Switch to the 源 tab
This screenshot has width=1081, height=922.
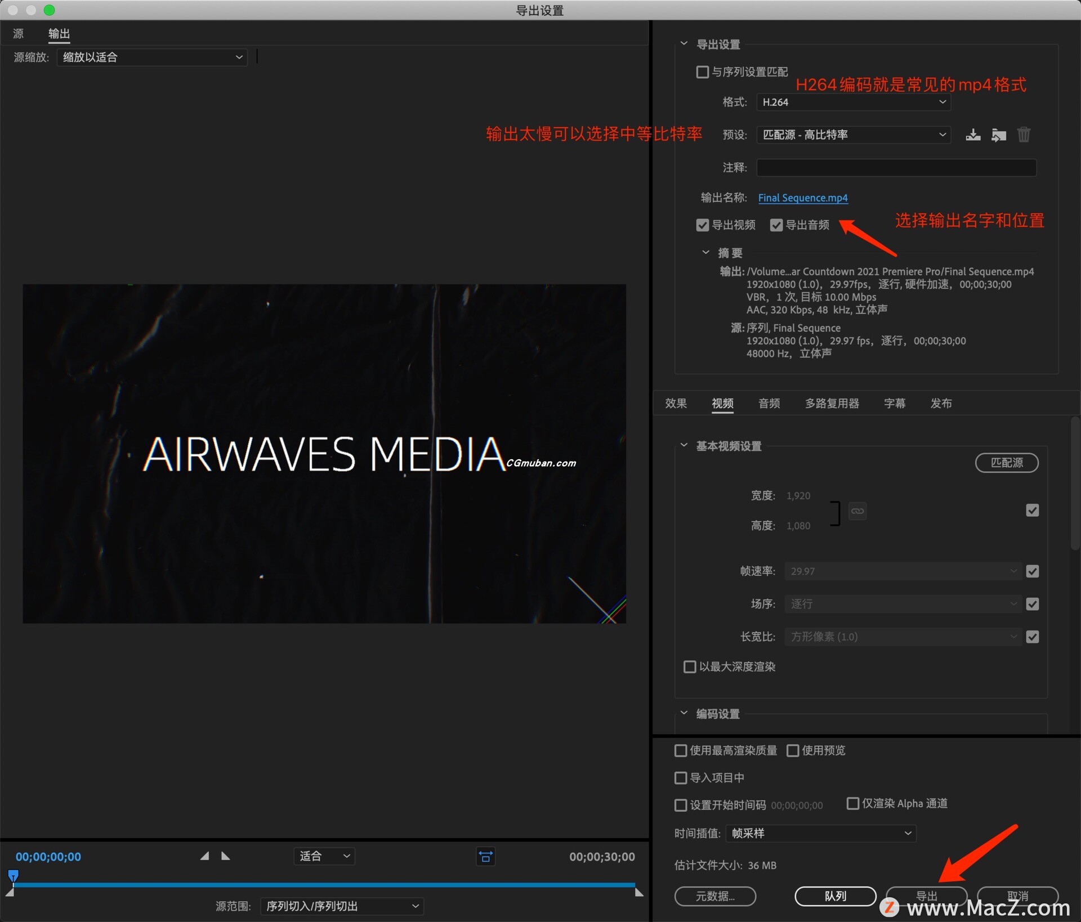click(18, 33)
